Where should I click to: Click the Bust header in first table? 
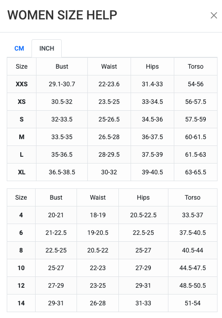62,66
